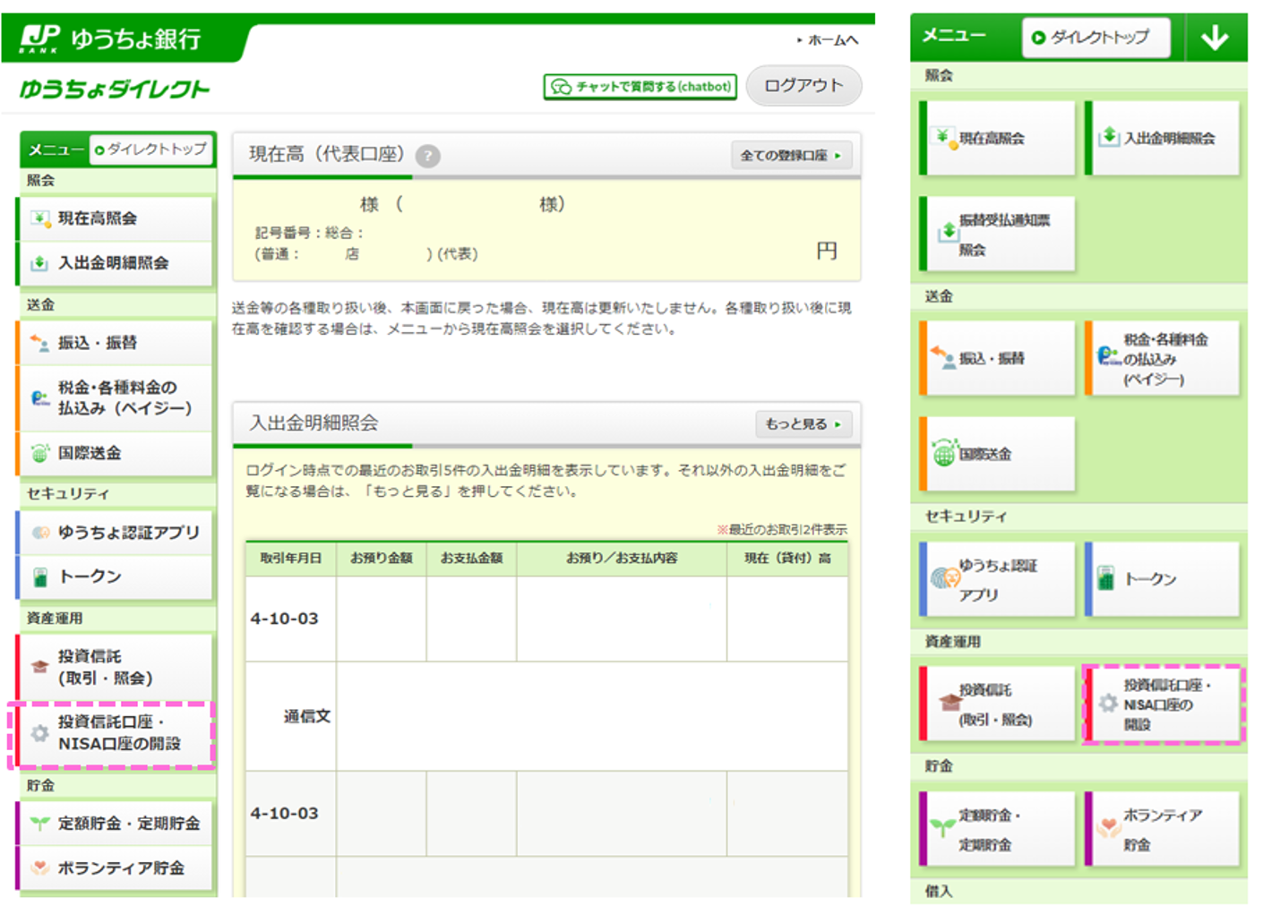Viewport: 1263px width, 914px height.
Task: Click the 入出金明細照会 tile icon in the right menu
Action: pyautogui.click(x=1109, y=137)
